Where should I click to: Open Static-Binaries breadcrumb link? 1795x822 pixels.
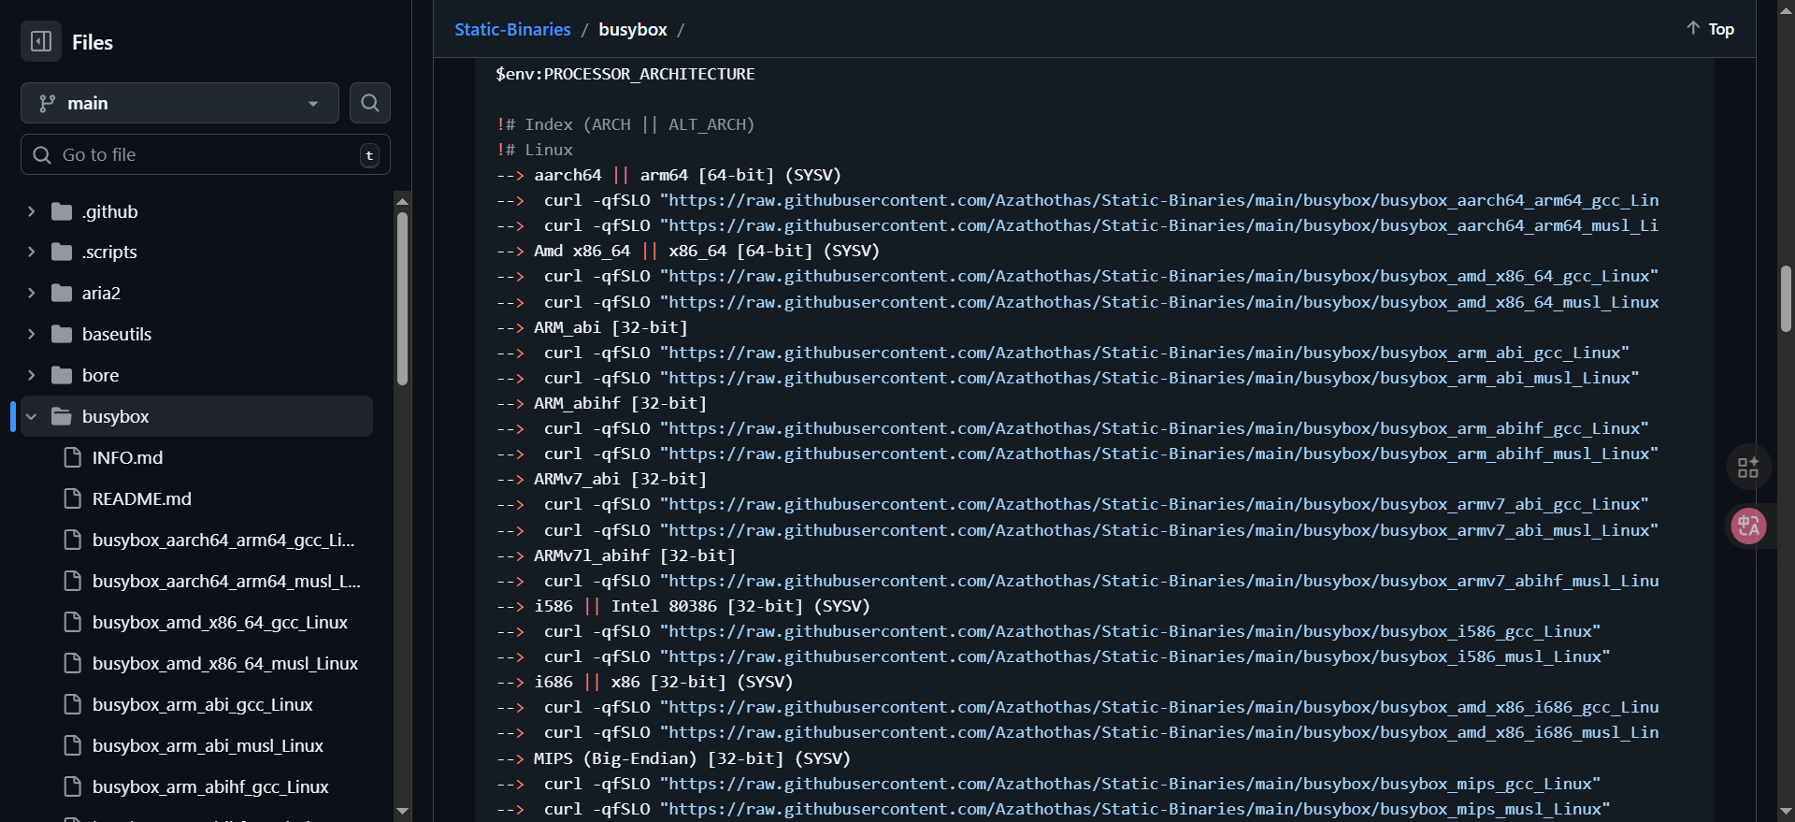tap(511, 30)
